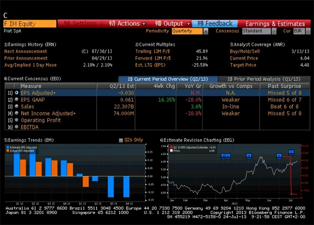Click the 2.18% / 2.10% day move value
The image size is (314, 225).
[x=98, y=65]
